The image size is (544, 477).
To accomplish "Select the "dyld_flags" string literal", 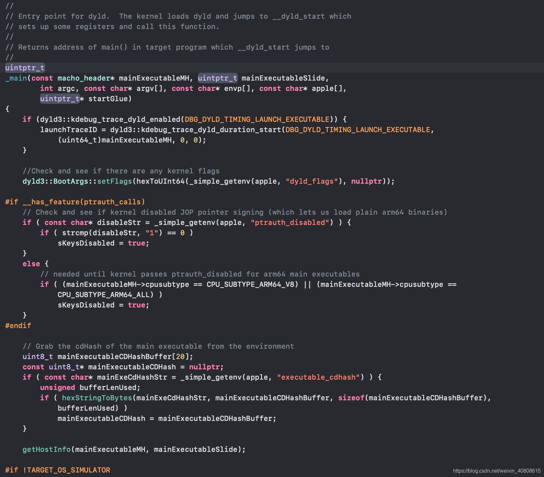I will coord(312,181).
